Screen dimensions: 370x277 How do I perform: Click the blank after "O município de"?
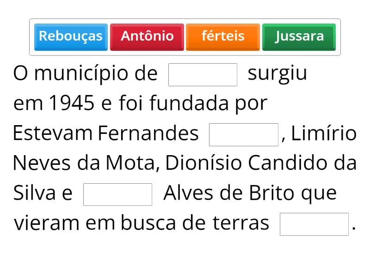click(x=203, y=75)
